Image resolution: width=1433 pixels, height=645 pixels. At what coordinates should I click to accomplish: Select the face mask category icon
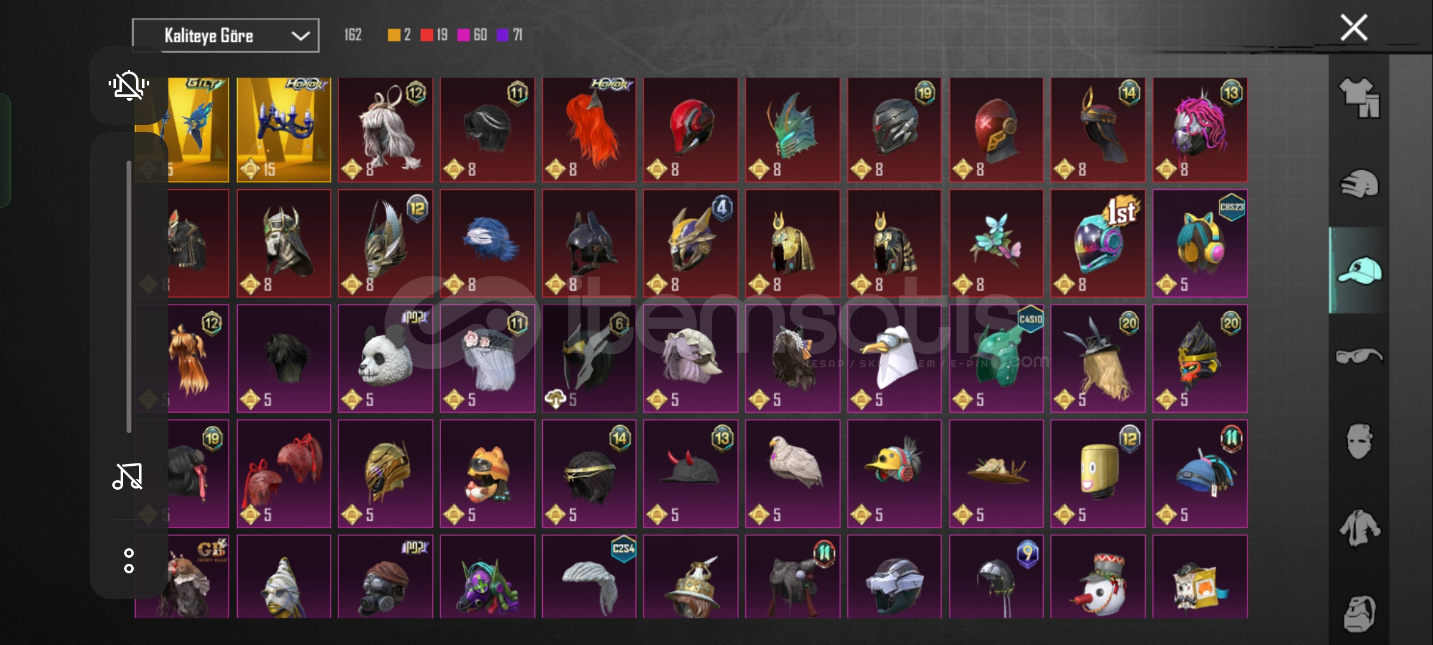(x=1359, y=442)
